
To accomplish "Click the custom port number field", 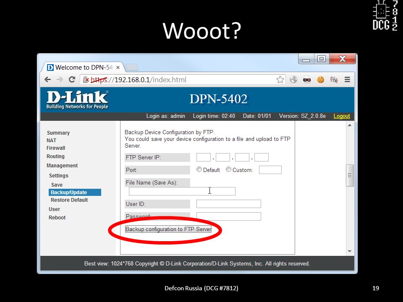I will pyautogui.click(x=270, y=170).
